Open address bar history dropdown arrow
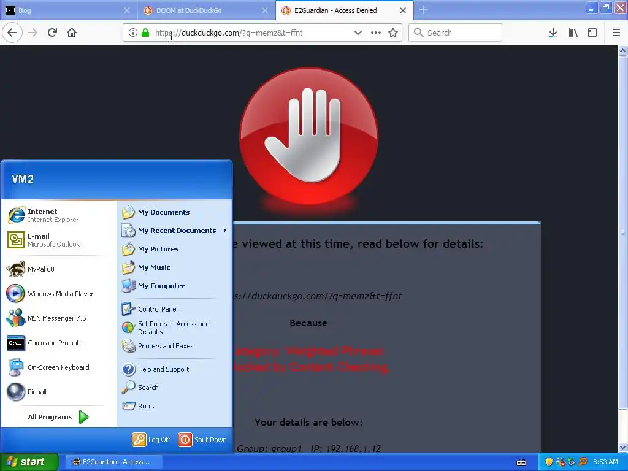Image resolution: width=628 pixels, height=471 pixels. coord(358,33)
